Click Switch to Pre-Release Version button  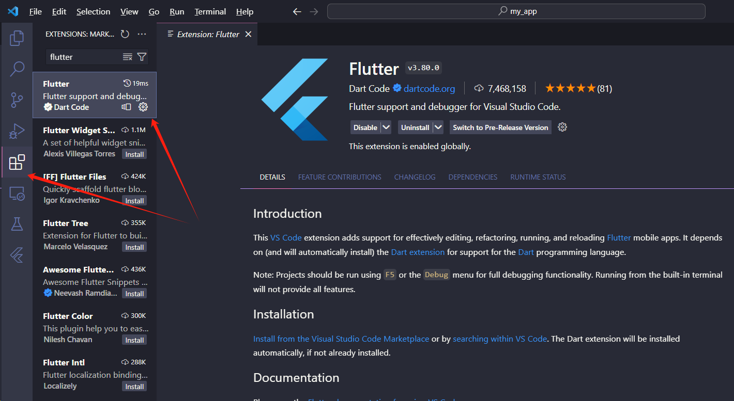[x=500, y=127]
